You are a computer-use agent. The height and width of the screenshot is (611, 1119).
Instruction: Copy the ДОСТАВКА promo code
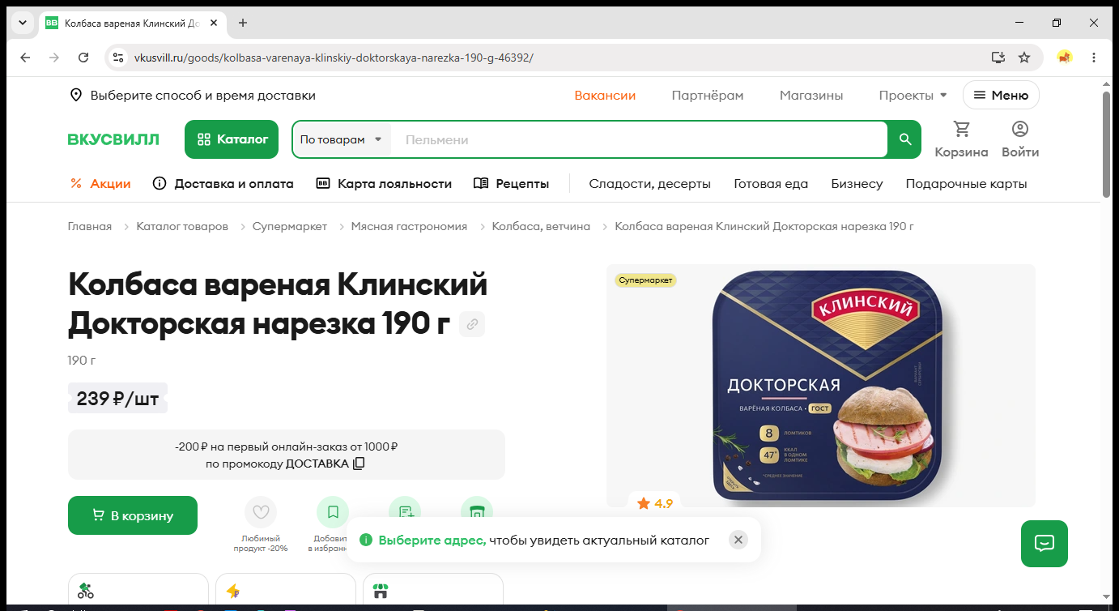click(x=359, y=464)
